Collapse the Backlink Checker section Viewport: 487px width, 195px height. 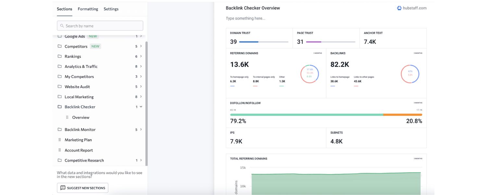pos(141,107)
